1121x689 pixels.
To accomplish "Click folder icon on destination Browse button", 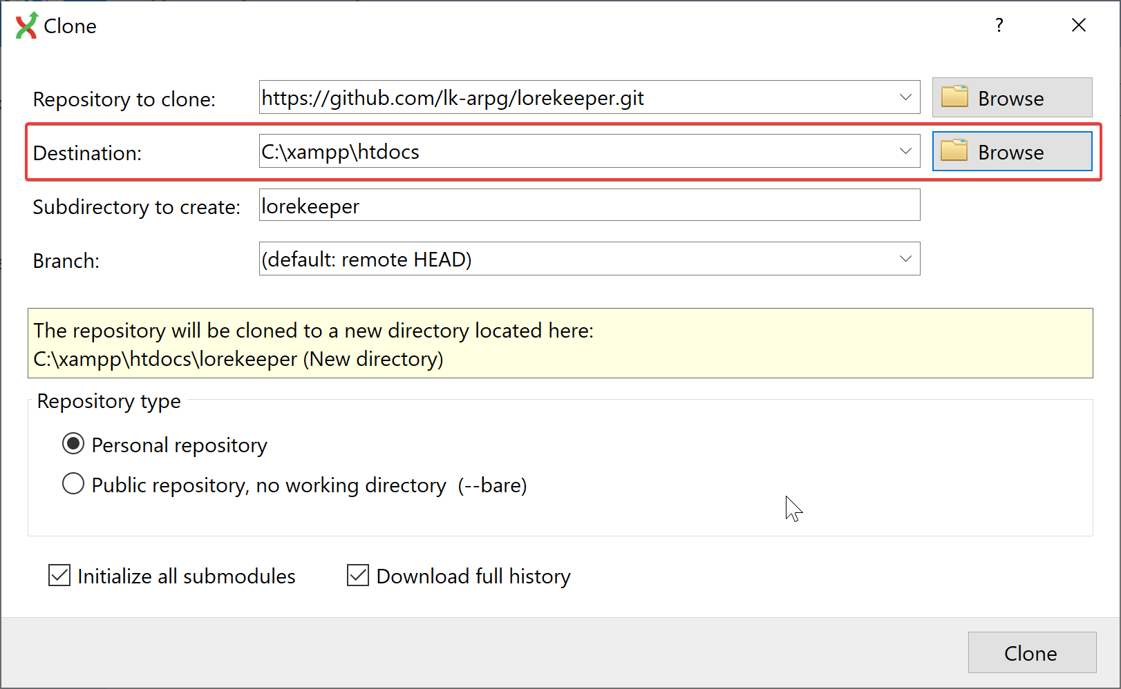I will pyautogui.click(x=954, y=151).
